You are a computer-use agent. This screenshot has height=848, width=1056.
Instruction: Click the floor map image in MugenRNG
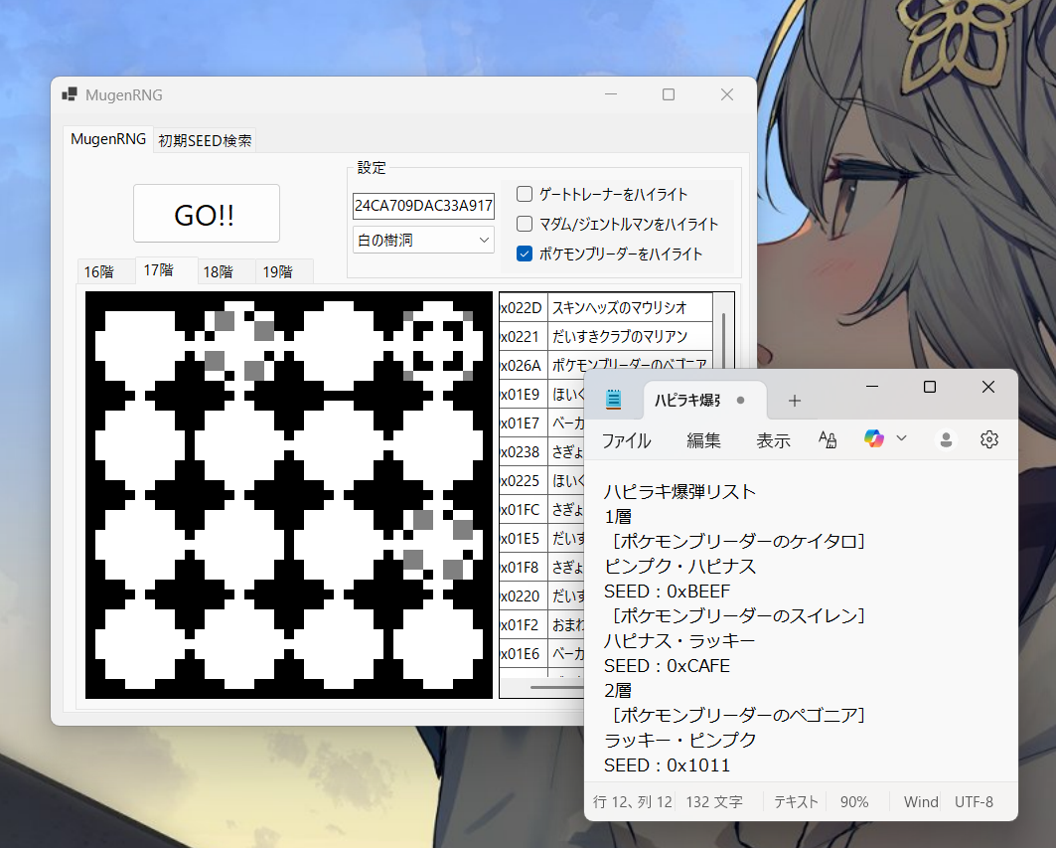coord(289,495)
